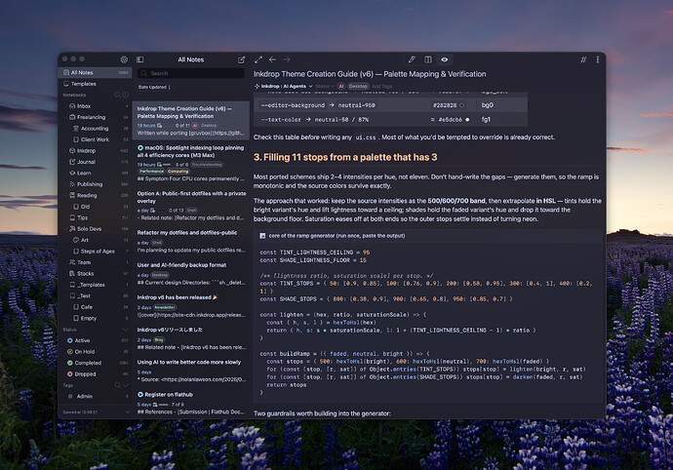Click the AI tag in note header
The width and height of the screenshot is (673, 470).
[341, 86]
